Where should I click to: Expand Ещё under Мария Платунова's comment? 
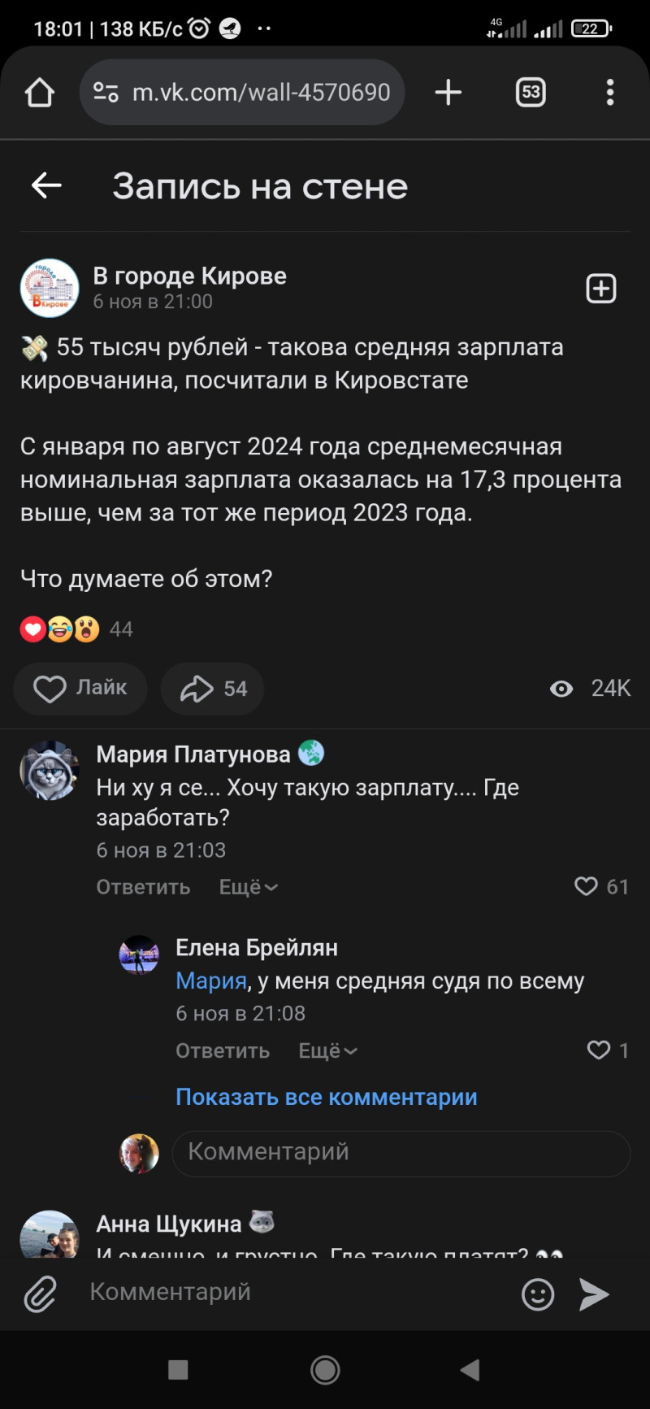coord(248,887)
